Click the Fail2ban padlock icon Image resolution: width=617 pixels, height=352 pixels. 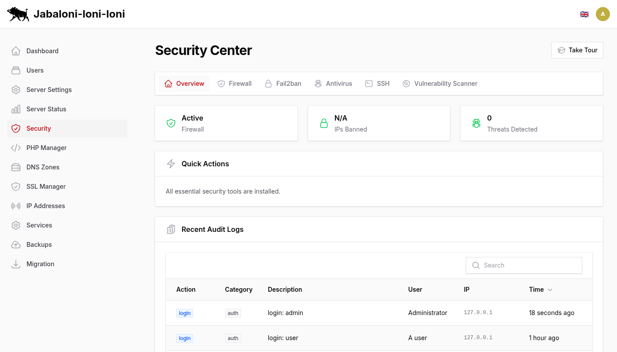[x=269, y=83]
